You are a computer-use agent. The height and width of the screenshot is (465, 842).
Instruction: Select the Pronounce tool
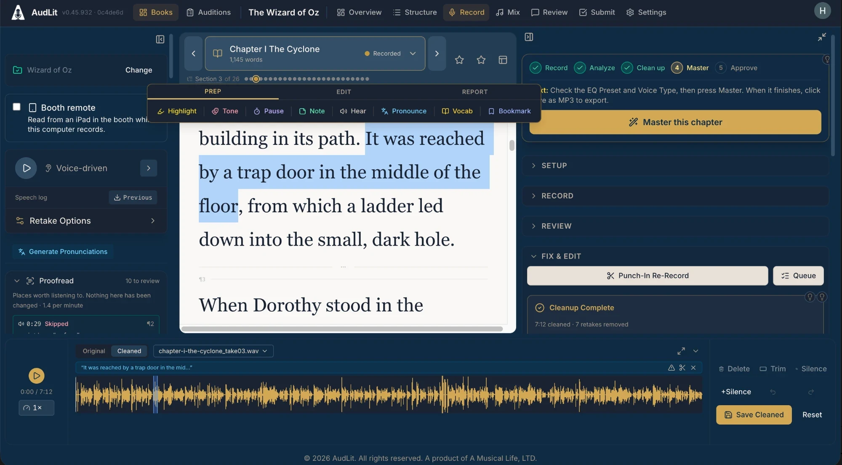404,111
